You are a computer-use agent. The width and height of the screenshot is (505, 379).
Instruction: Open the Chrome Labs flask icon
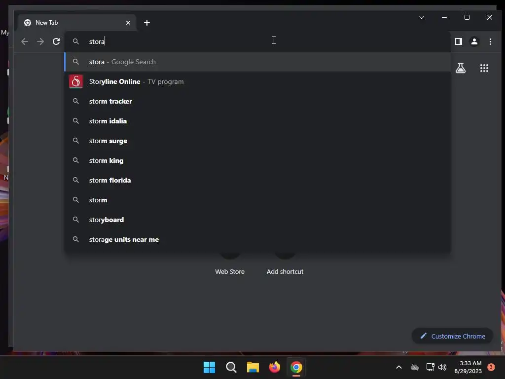coord(461,68)
